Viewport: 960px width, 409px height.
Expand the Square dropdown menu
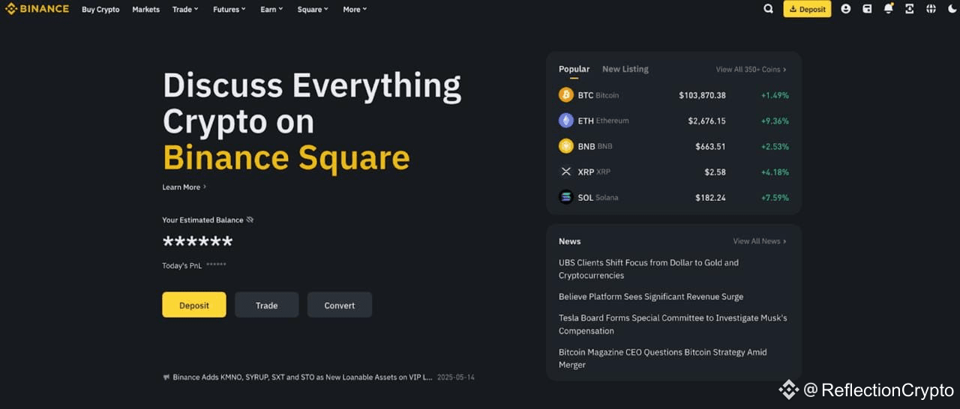pos(313,9)
